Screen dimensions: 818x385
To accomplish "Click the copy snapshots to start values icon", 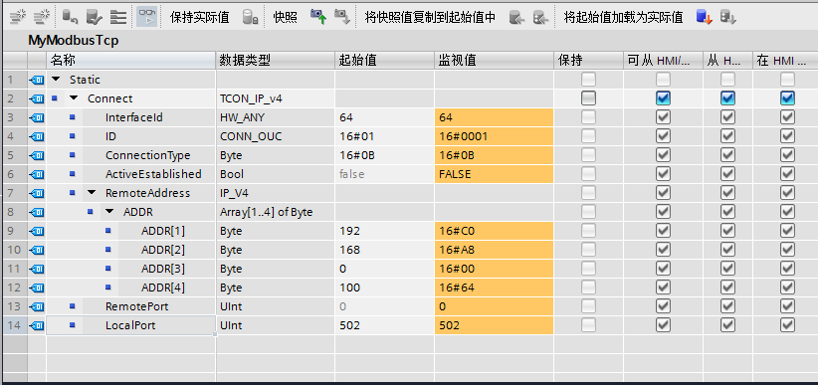I will 516,17.
